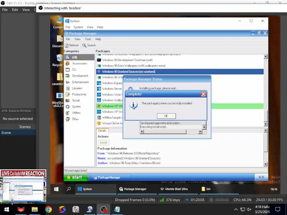
Task: Click OK in the Complete dialog
Action: (166, 116)
